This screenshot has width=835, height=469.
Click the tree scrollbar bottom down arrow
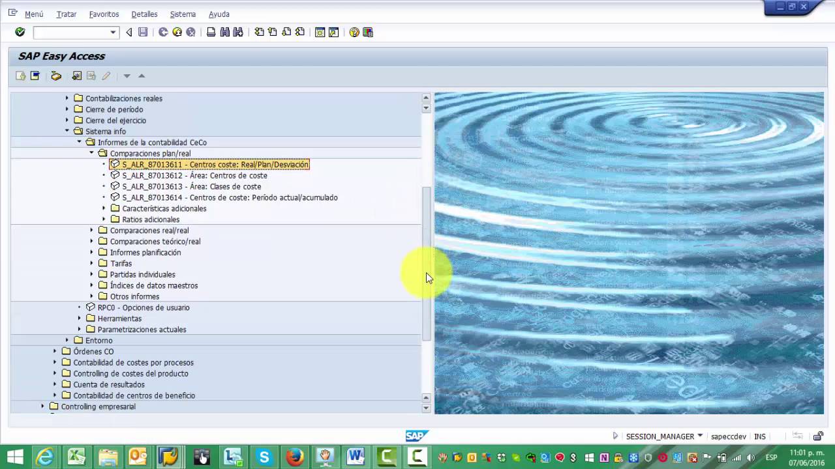tap(426, 408)
